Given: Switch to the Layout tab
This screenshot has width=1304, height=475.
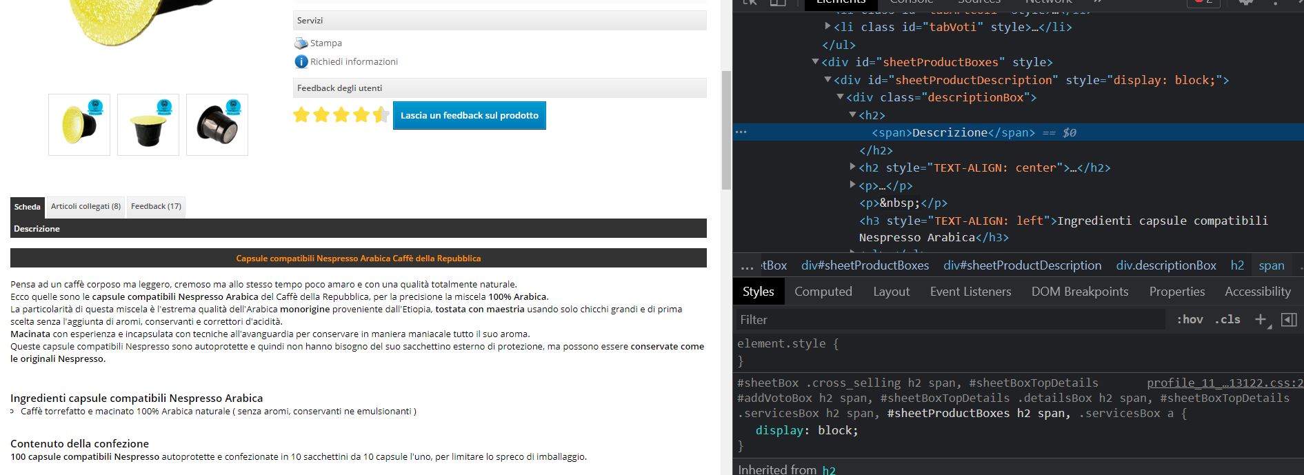Looking at the screenshot, I should (892, 292).
